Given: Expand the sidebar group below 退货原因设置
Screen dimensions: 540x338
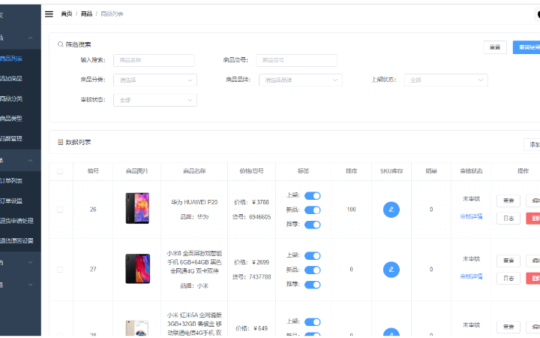Looking at the screenshot, I should [x=20, y=262].
